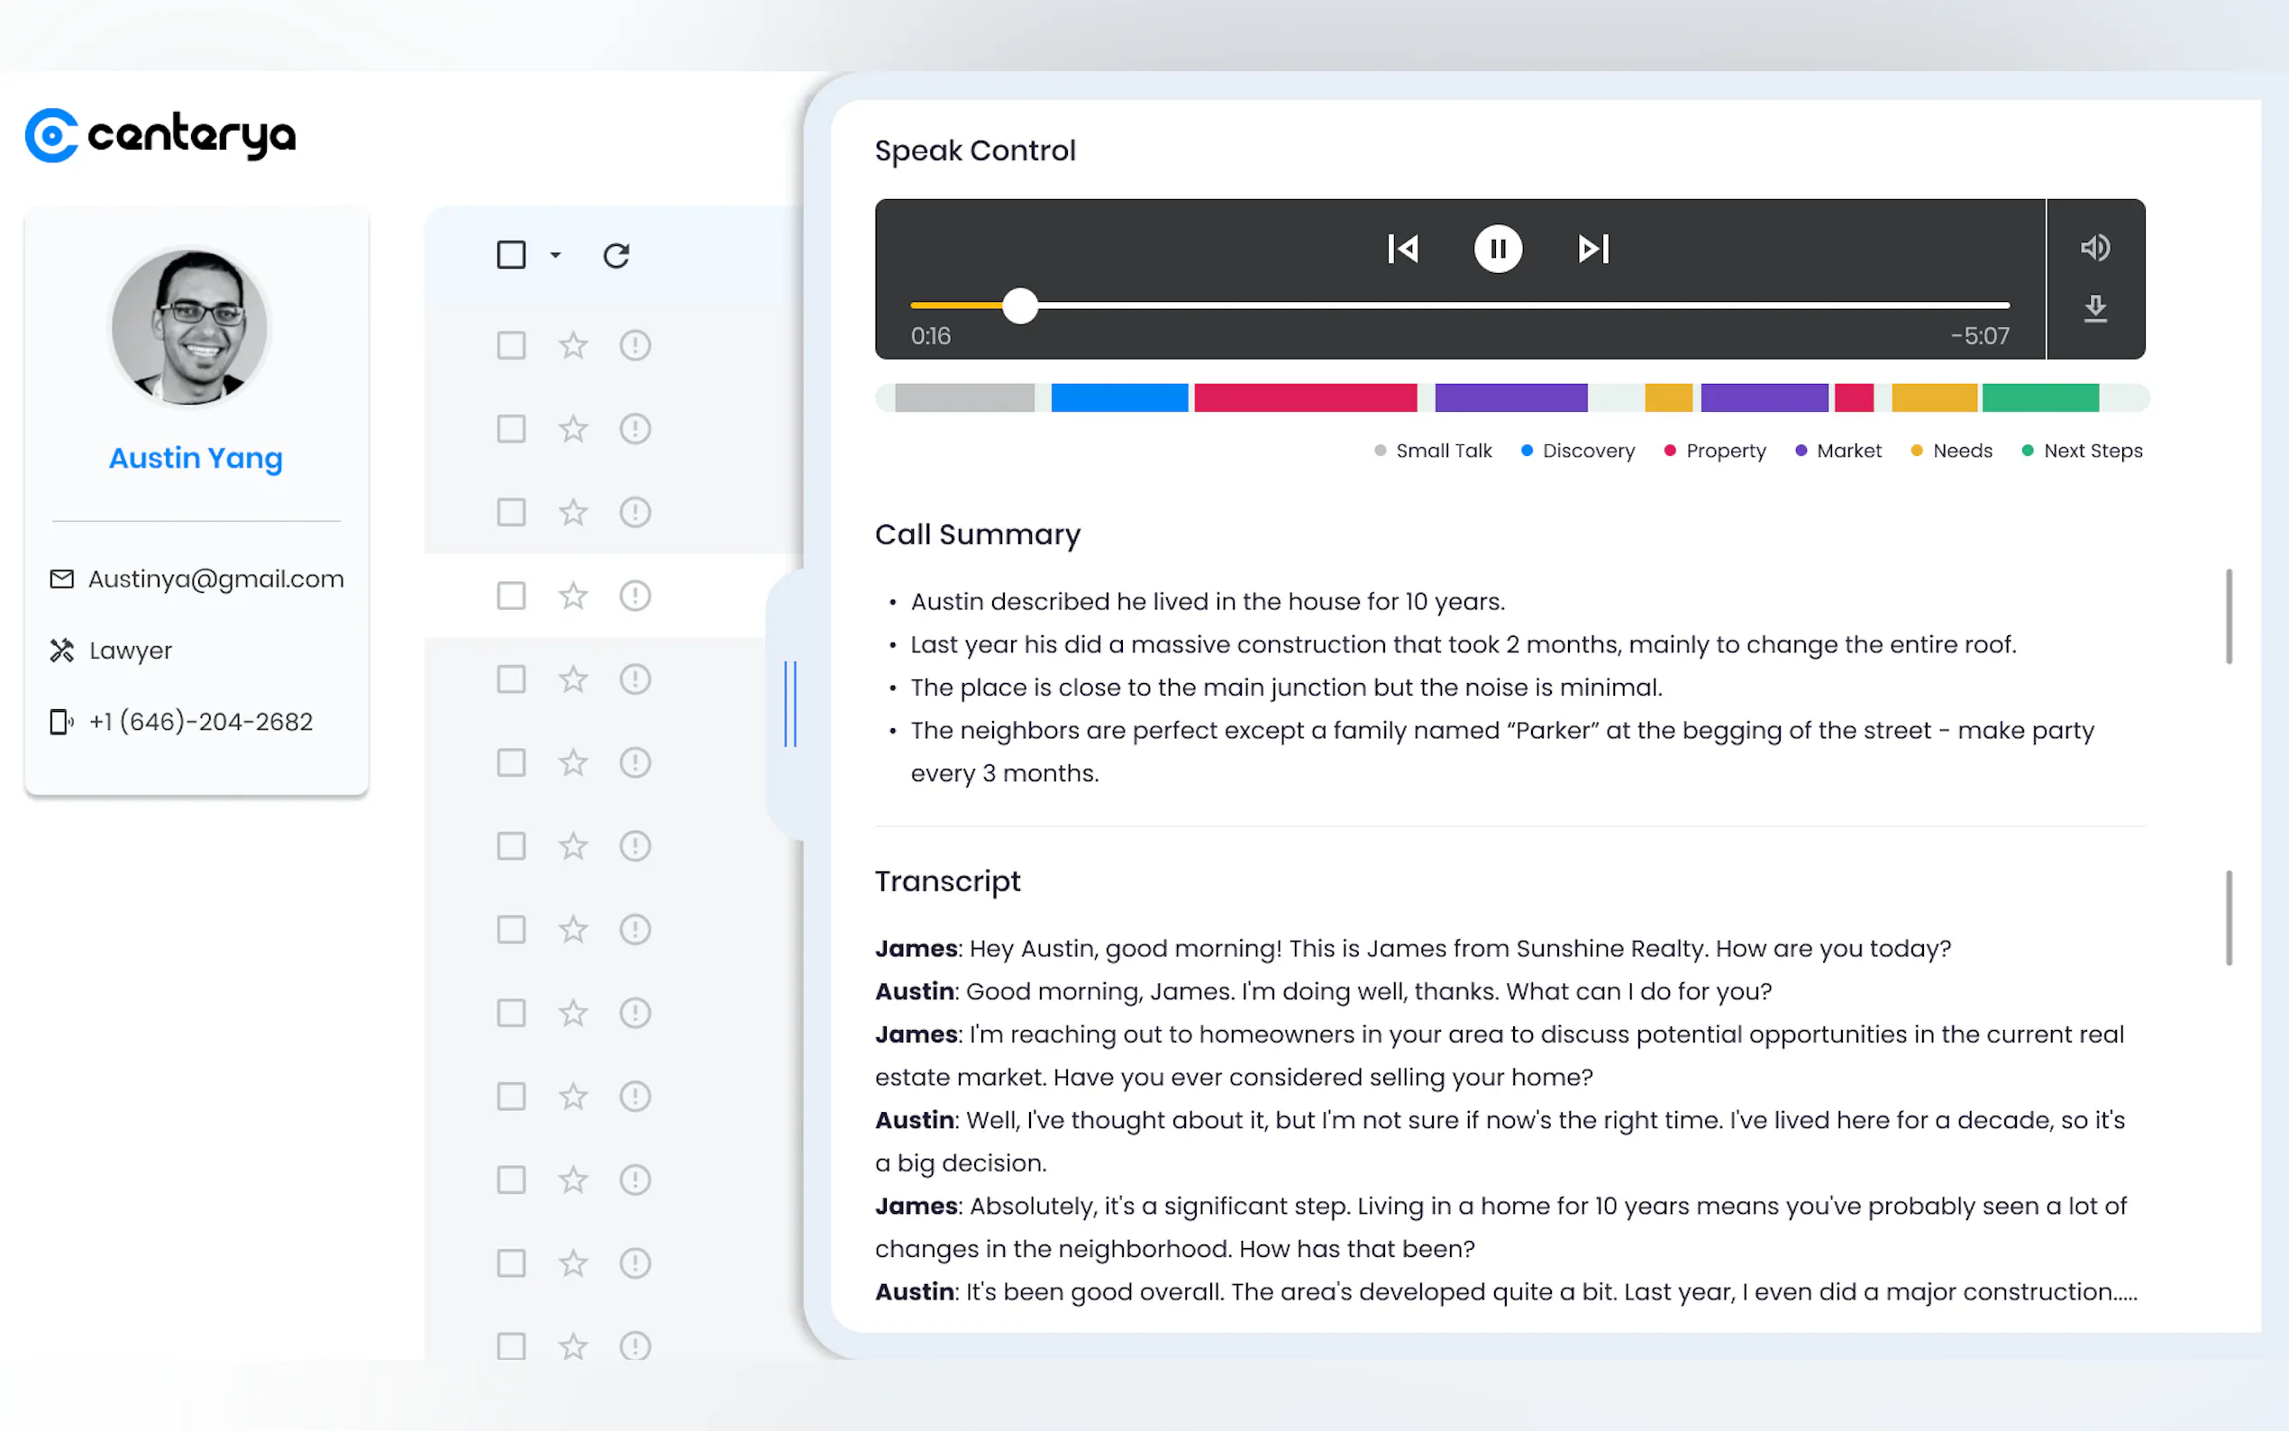Flag the second row with alert icon
The image size is (2289, 1431).
(x=634, y=429)
